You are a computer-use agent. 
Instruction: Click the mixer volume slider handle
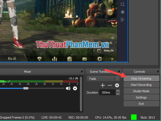26,88
